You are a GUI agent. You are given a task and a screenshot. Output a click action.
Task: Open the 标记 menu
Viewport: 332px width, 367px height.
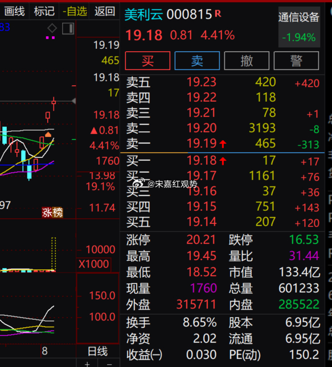44,11
